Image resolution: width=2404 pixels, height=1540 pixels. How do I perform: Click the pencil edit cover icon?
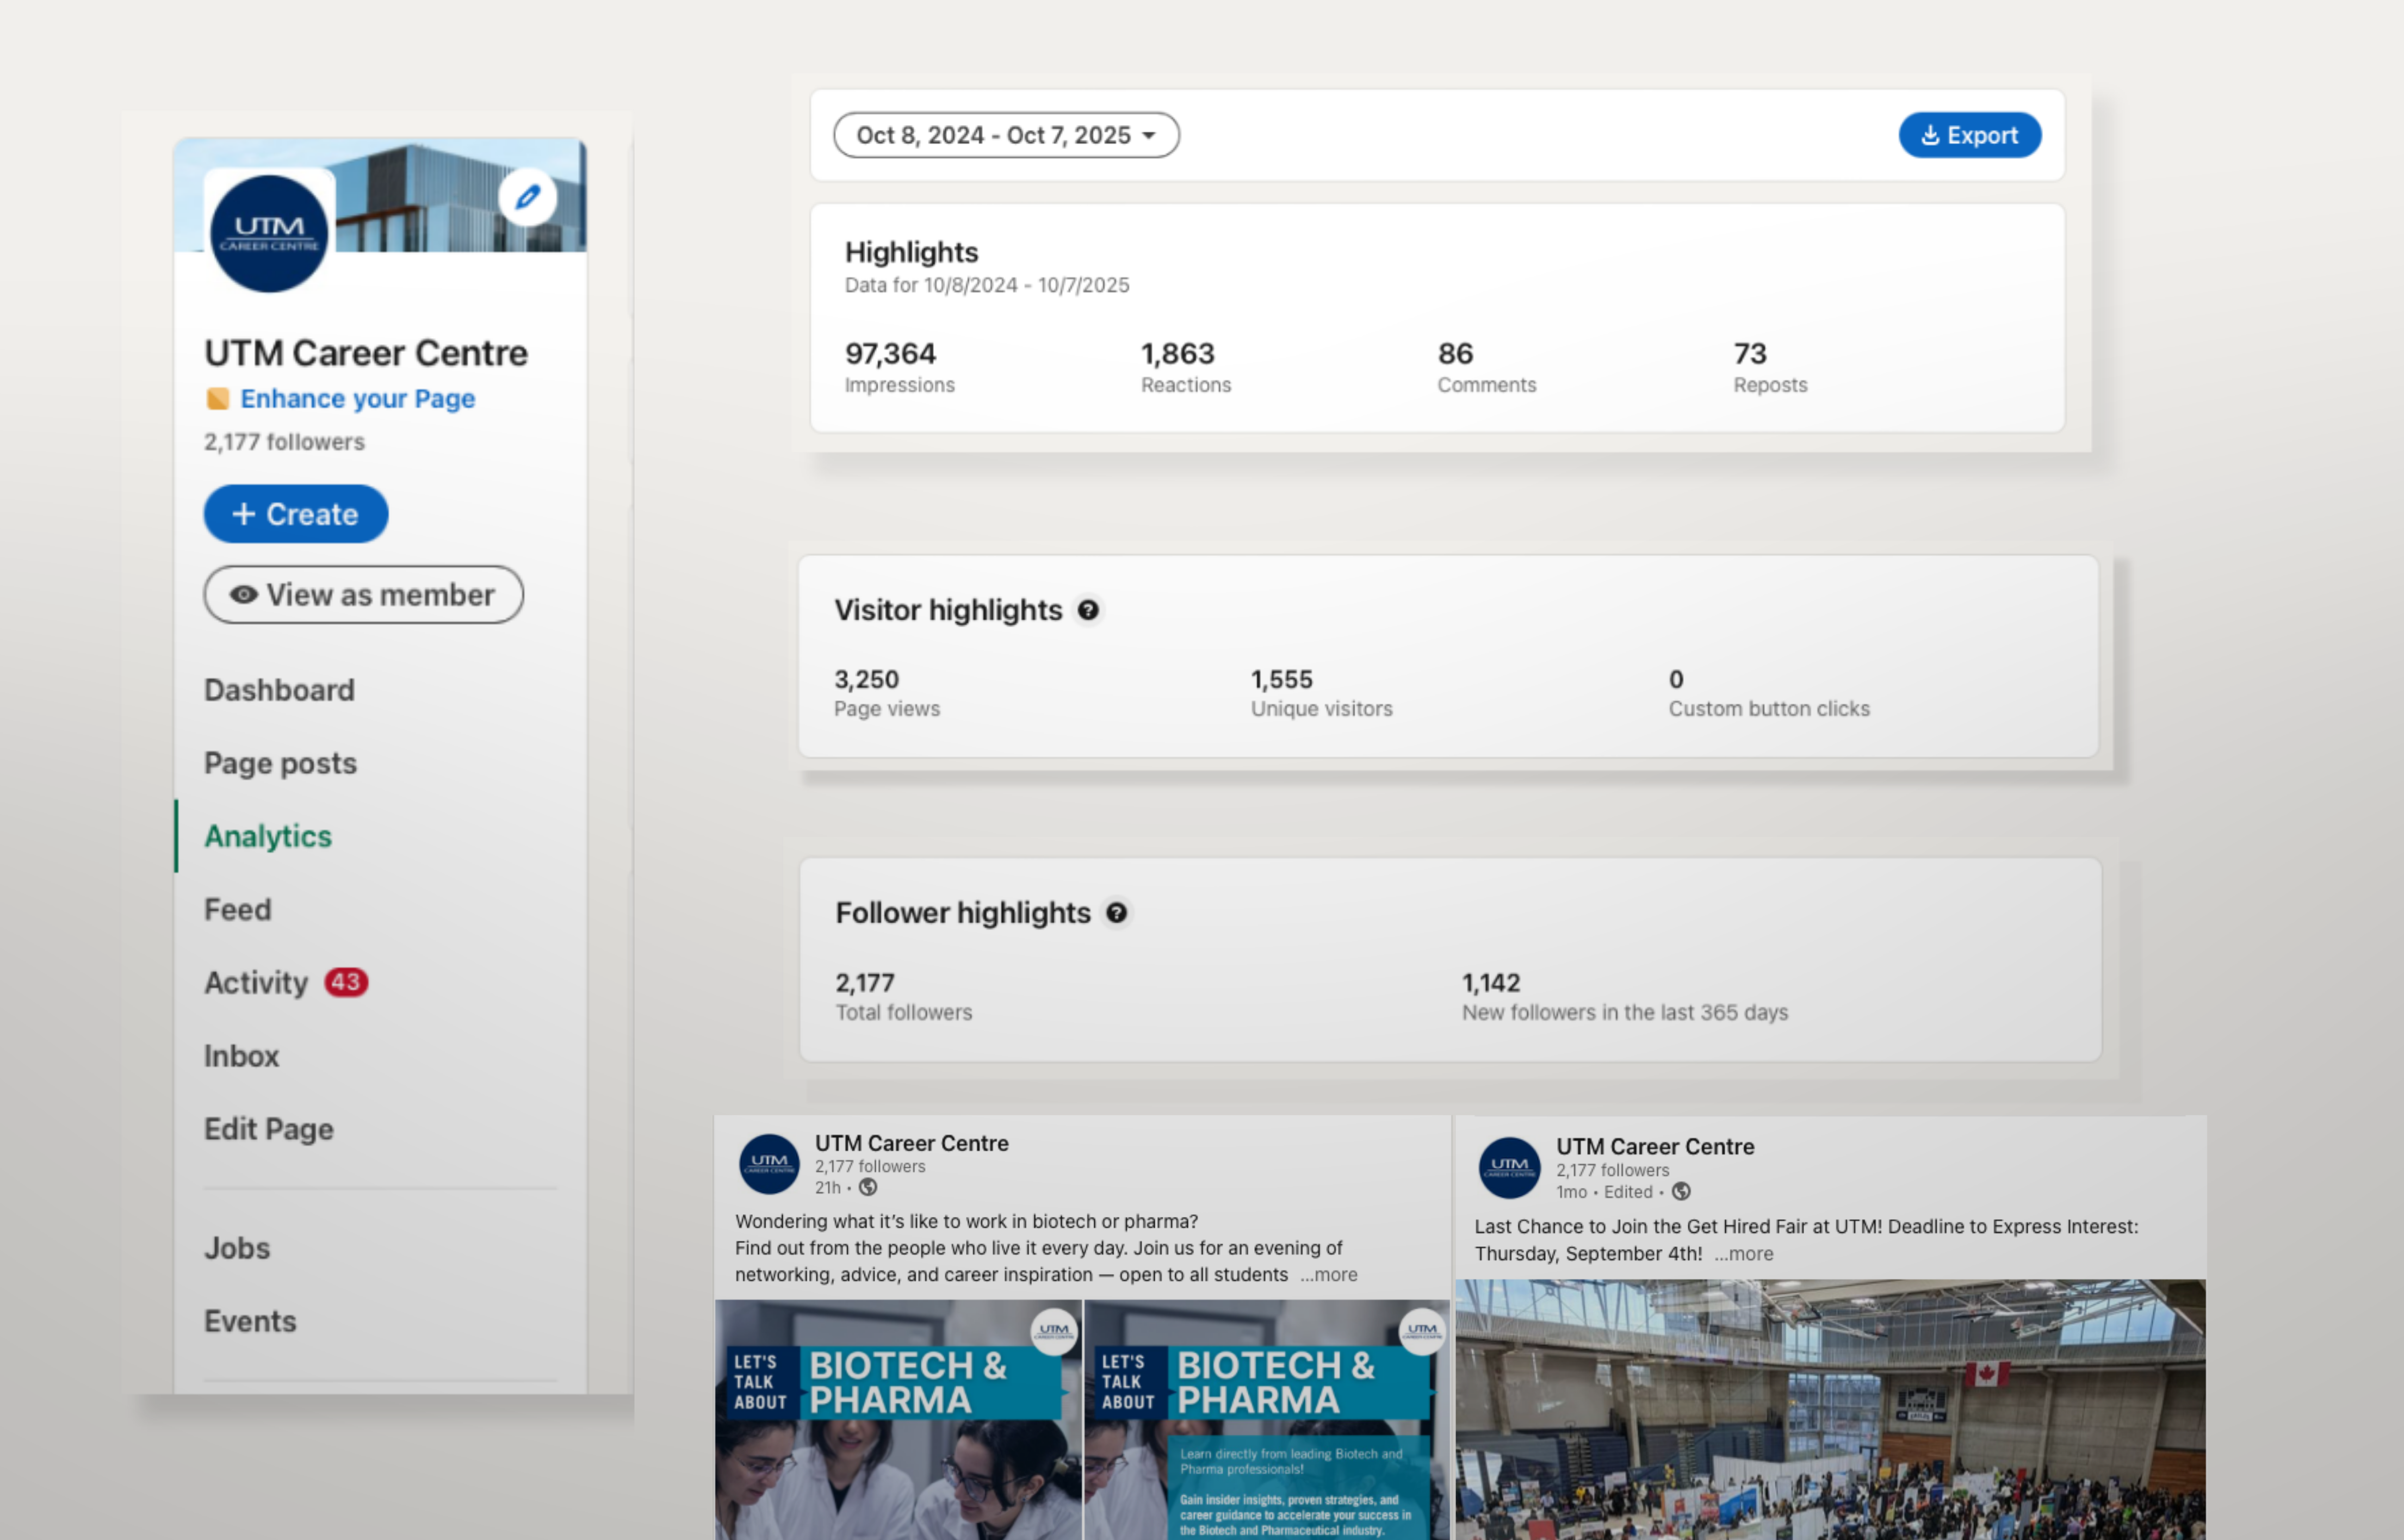(527, 197)
